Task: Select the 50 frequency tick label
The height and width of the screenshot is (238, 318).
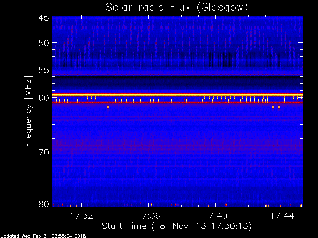Action: point(44,43)
